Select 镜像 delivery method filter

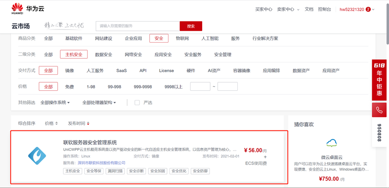[69, 71]
